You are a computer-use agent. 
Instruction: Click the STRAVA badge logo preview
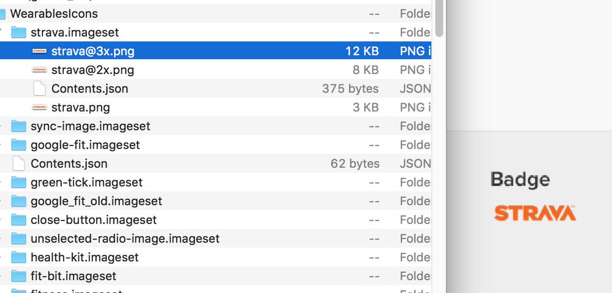[535, 213]
